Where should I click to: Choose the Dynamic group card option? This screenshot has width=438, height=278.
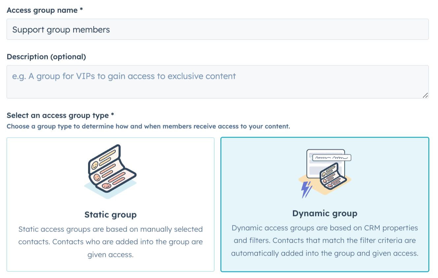pos(325,204)
